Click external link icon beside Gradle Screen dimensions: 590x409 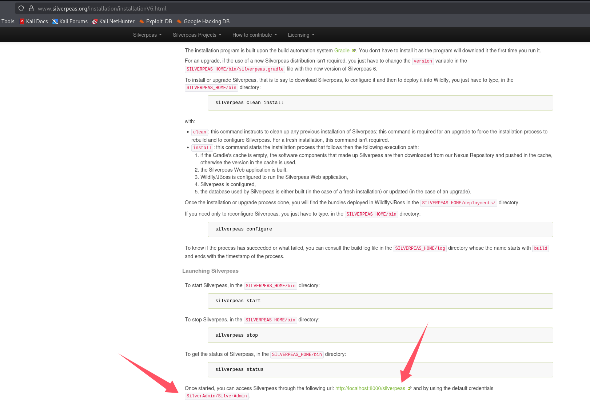point(354,51)
